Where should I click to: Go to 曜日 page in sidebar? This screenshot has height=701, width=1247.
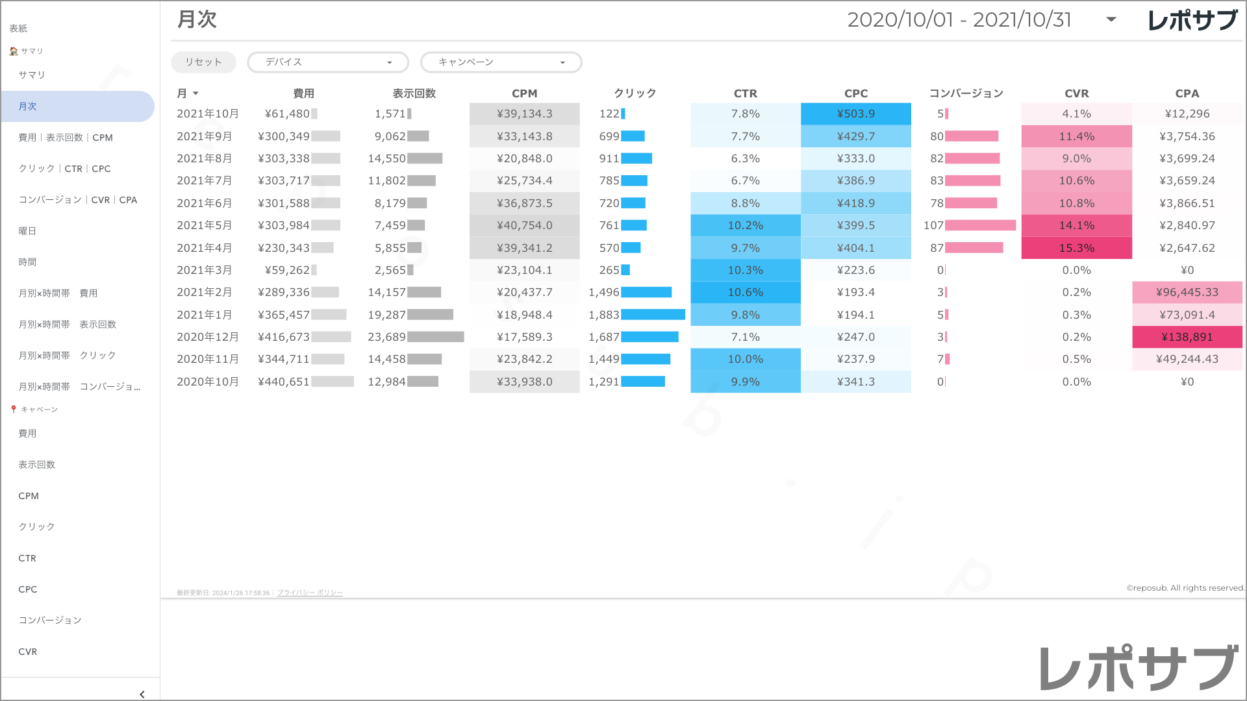27,231
